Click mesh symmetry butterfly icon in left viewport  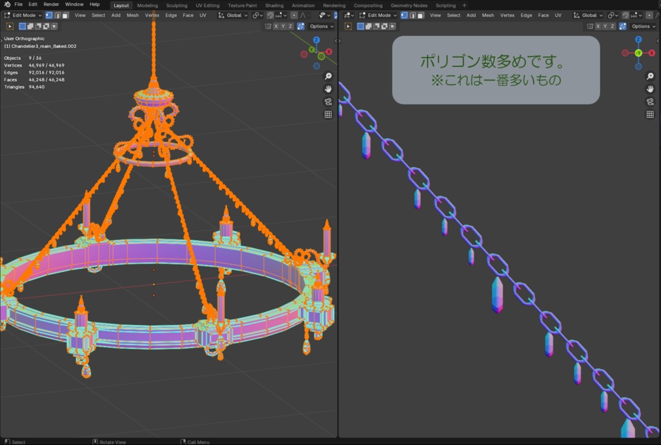tap(268, 26)
